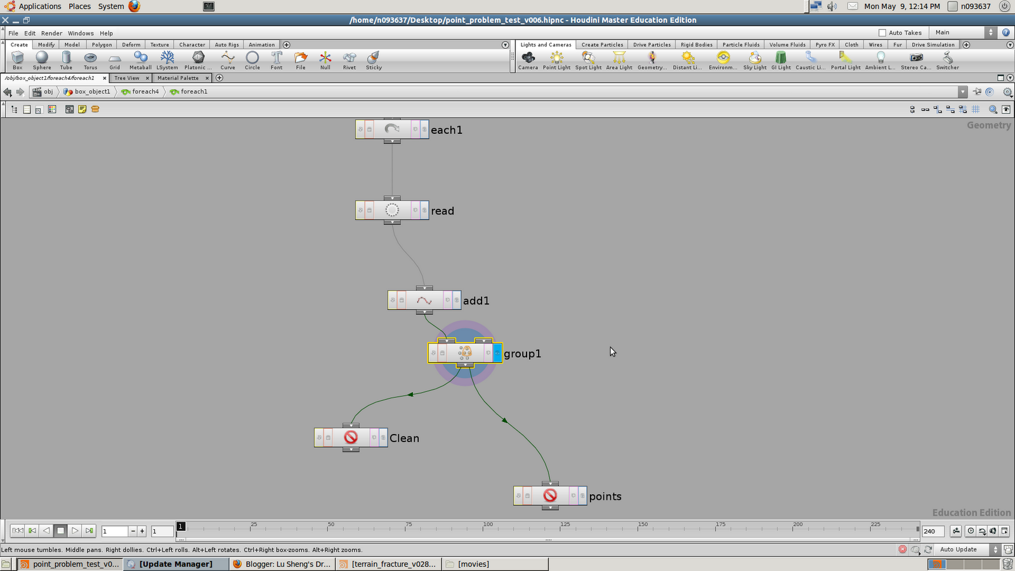Screen dimensions: 1015x571
Task: Play the animation forward
Action: [x=75, y=530]
